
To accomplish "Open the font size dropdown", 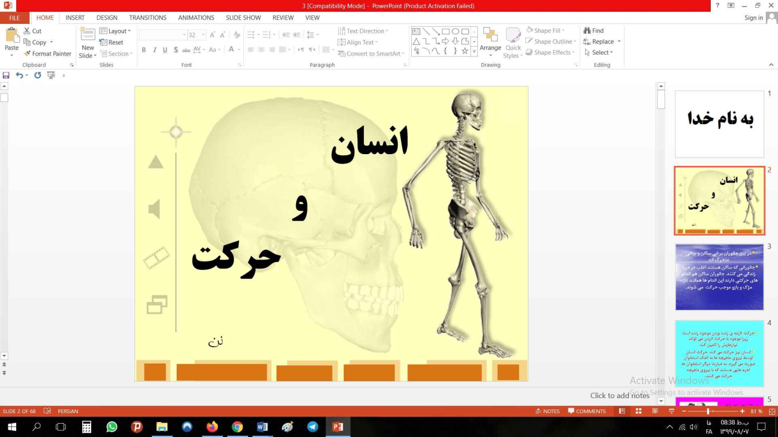I will tap(203, 35).
